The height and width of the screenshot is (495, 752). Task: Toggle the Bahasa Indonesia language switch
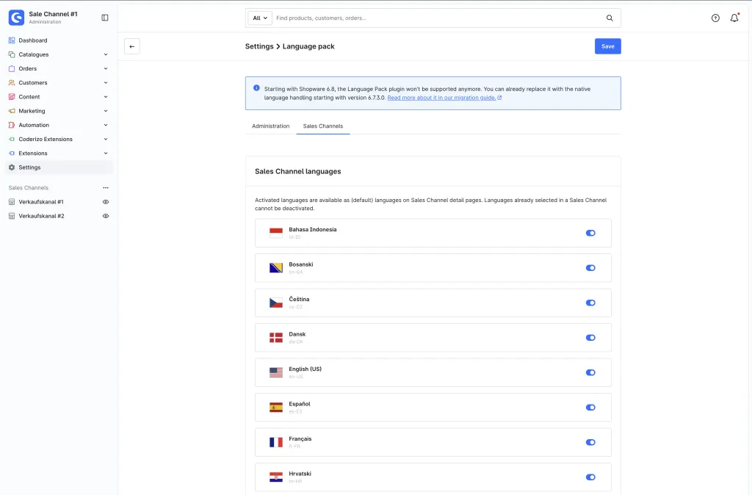pyautogui.click(x=590, y=233)
